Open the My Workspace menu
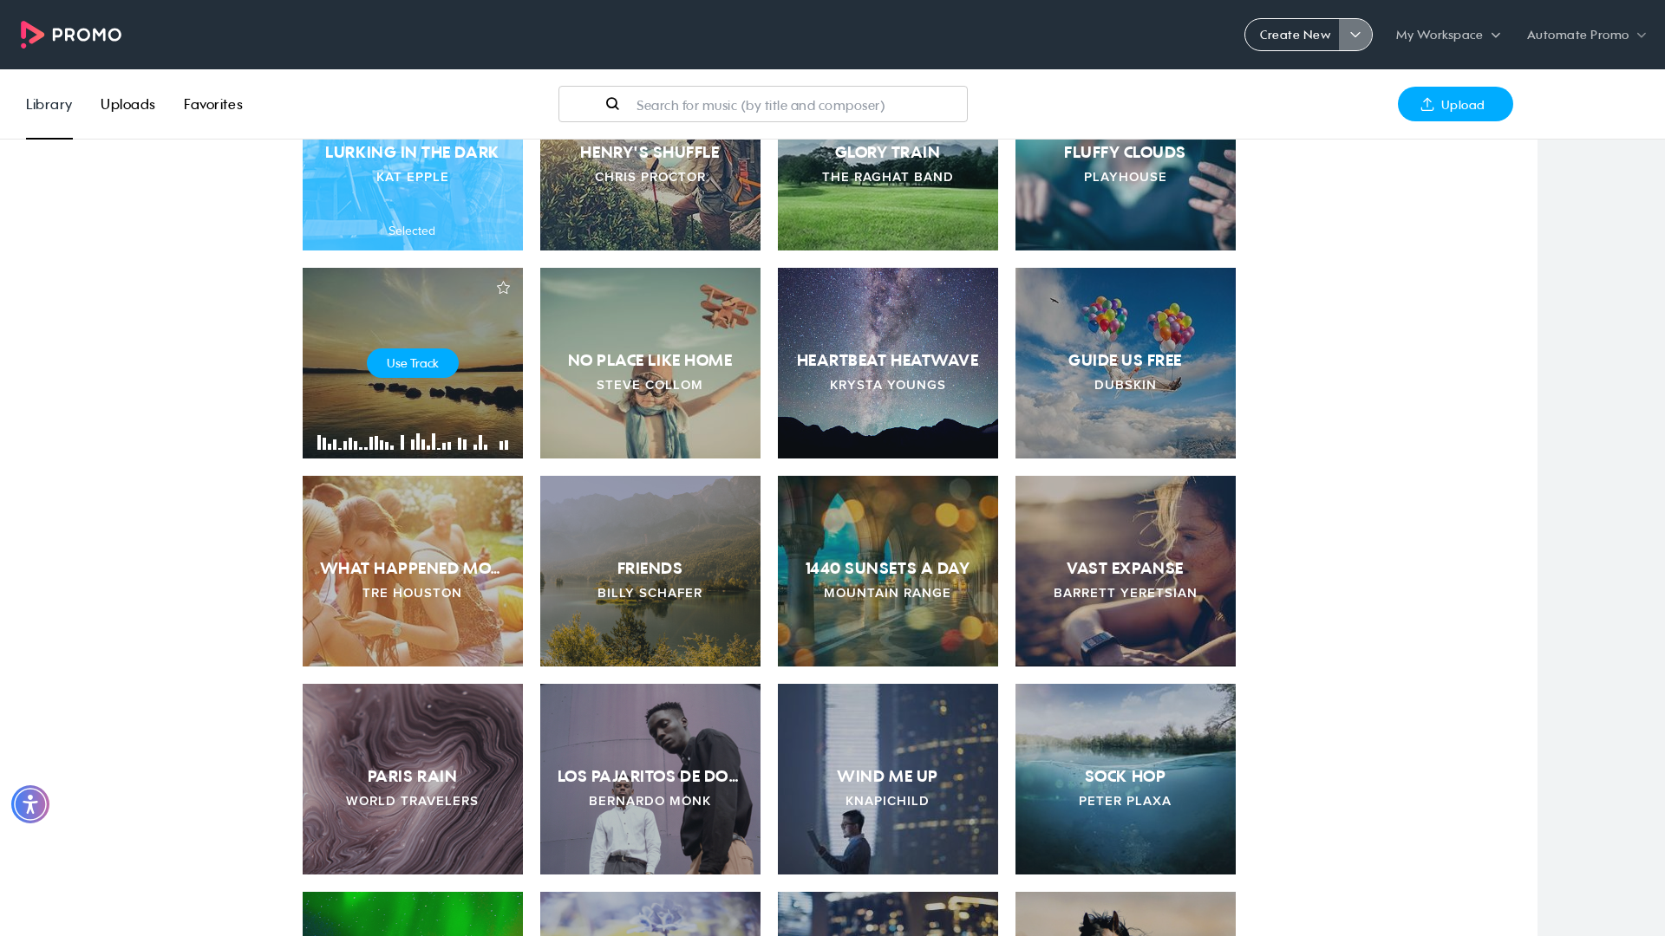1665x936 pixels. pos(1447,35)
